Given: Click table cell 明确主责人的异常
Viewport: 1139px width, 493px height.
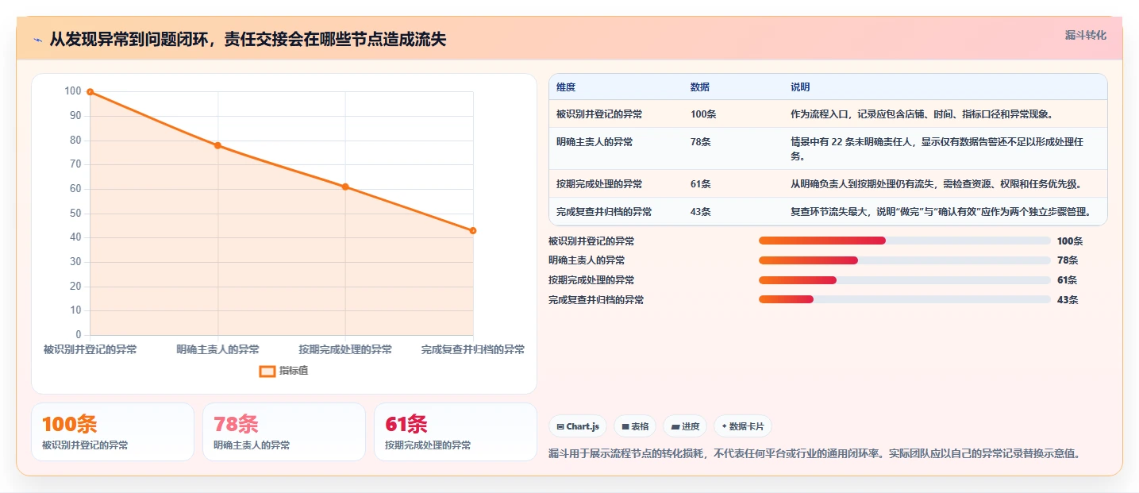Looking at the screenshot, I should pos(595,142).
